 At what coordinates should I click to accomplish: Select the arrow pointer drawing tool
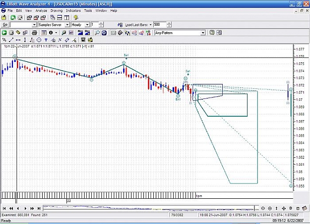pos(4,40)
